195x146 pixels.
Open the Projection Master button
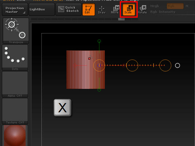(x=15, y=9)
